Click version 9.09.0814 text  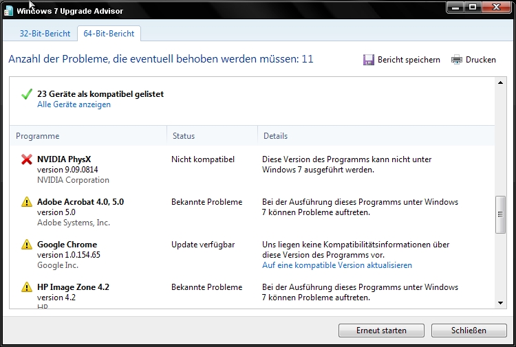[67, 170]
